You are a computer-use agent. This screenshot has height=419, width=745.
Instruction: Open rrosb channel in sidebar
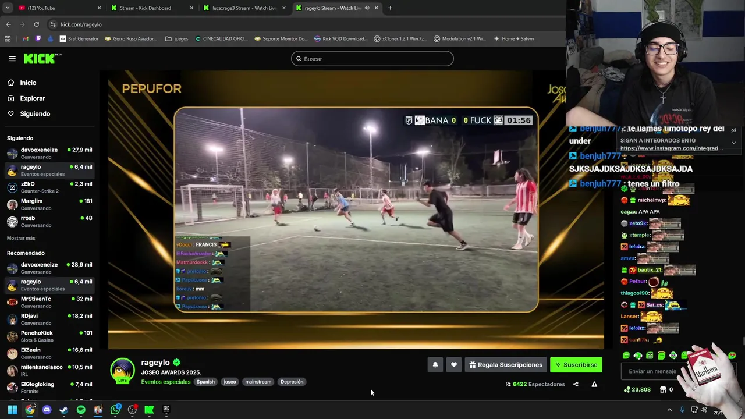tap(49, 222)
